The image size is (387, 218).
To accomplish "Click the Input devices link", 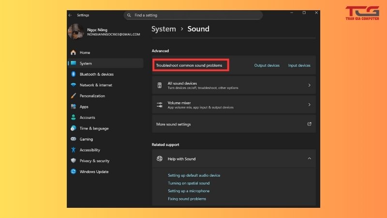I will pyautogui.click(x=299, y=65).
